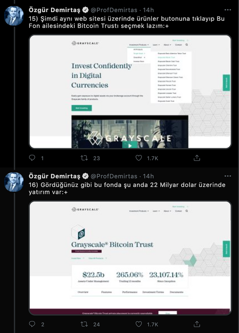This screenshot has width=239, height=333.
Task: Like tweet 16 with heart icon
Action: [139, 324]
